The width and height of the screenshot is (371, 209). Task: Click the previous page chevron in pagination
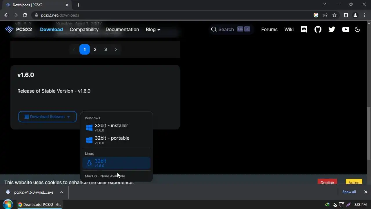tap(74, 49)
